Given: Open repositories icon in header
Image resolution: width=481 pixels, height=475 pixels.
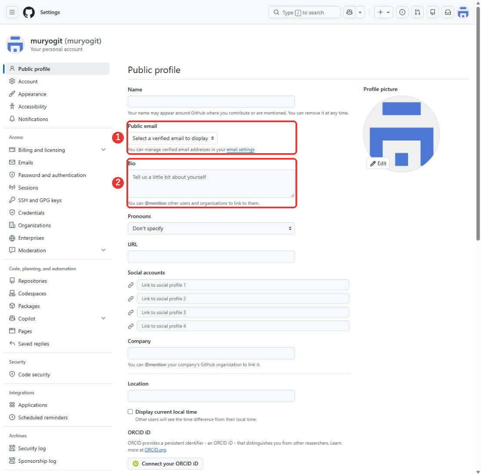Looking at the screenshot, I should pos(432,12).
